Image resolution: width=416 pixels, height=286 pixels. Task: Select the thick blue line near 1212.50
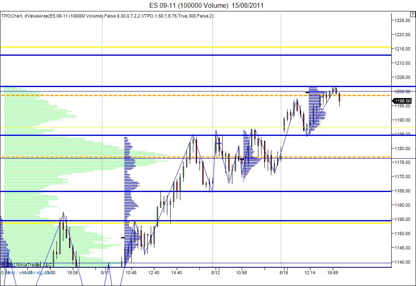click(196, 55)
